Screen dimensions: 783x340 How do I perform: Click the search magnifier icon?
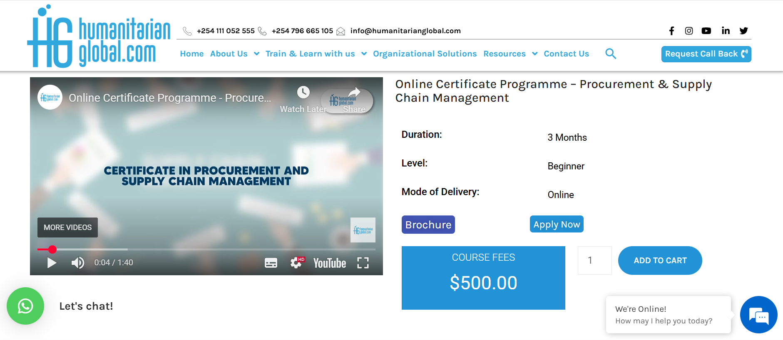tap(610, 54)
